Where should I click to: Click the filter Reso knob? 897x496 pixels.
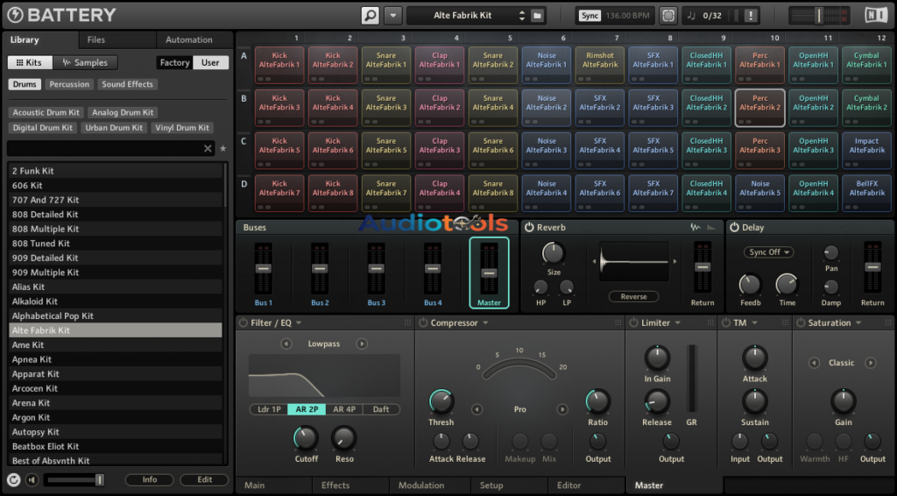343,439
